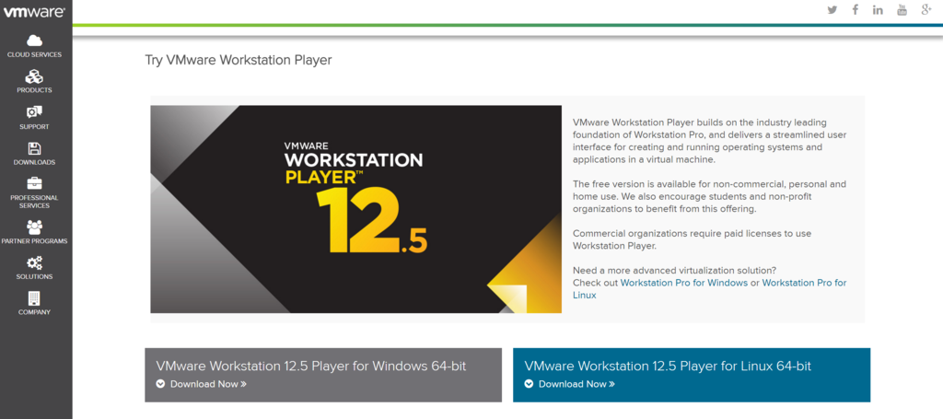Follow the Workstation Pro for Linux link
Viewport: 943px width, 419px height.
click(710, 289)
